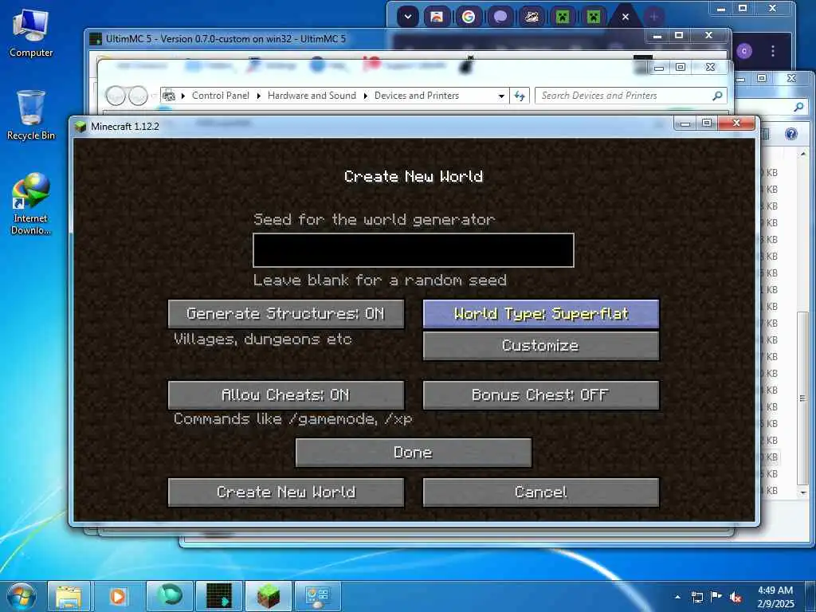Open new browser tab with plus
The height and width of the screenshot is (612, 816).
654,17
